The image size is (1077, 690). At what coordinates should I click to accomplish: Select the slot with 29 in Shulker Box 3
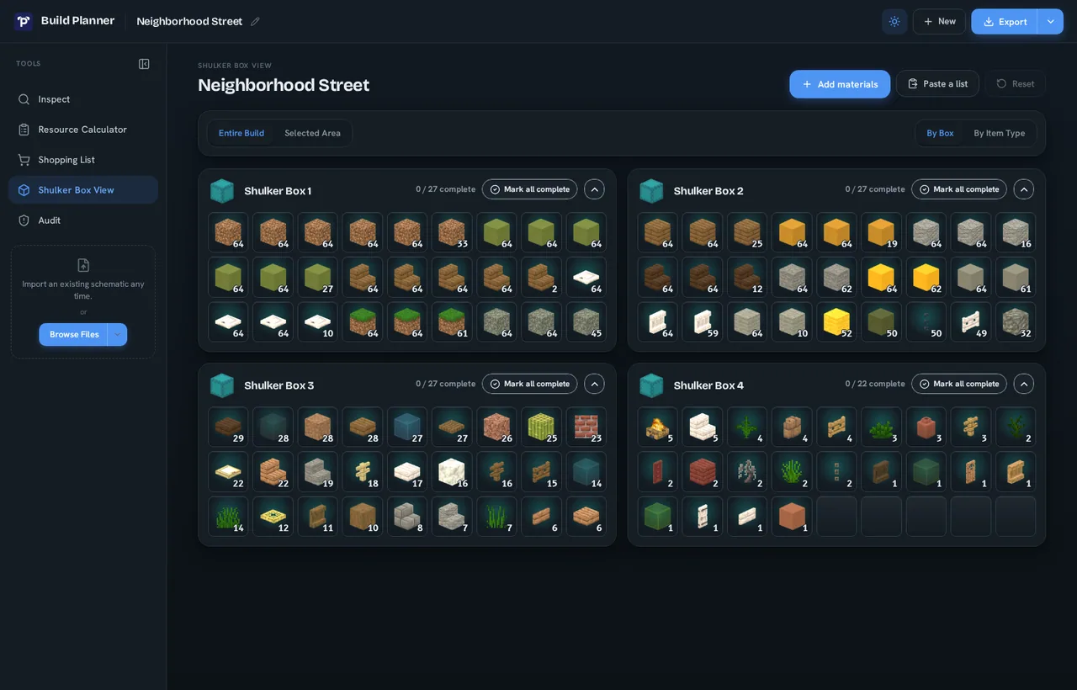tap(228, 427)
